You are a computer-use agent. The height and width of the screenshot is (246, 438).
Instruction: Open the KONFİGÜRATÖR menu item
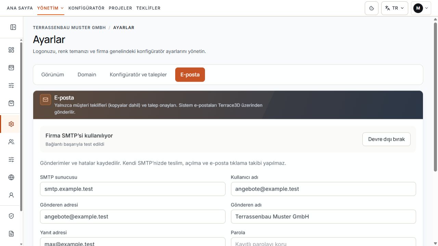click(87, 8)
